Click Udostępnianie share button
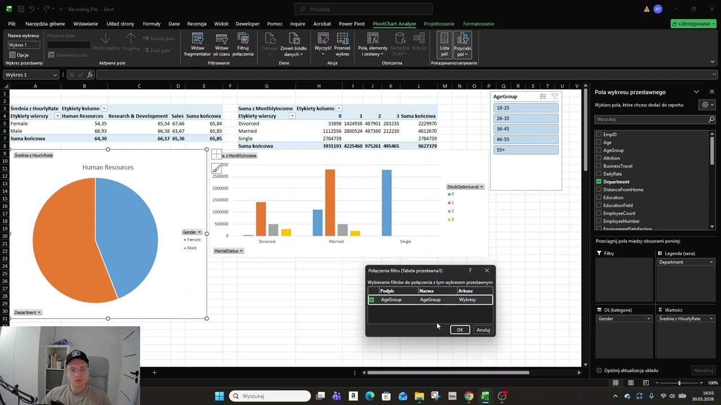The image size is (721, 405). coord(693,24)
